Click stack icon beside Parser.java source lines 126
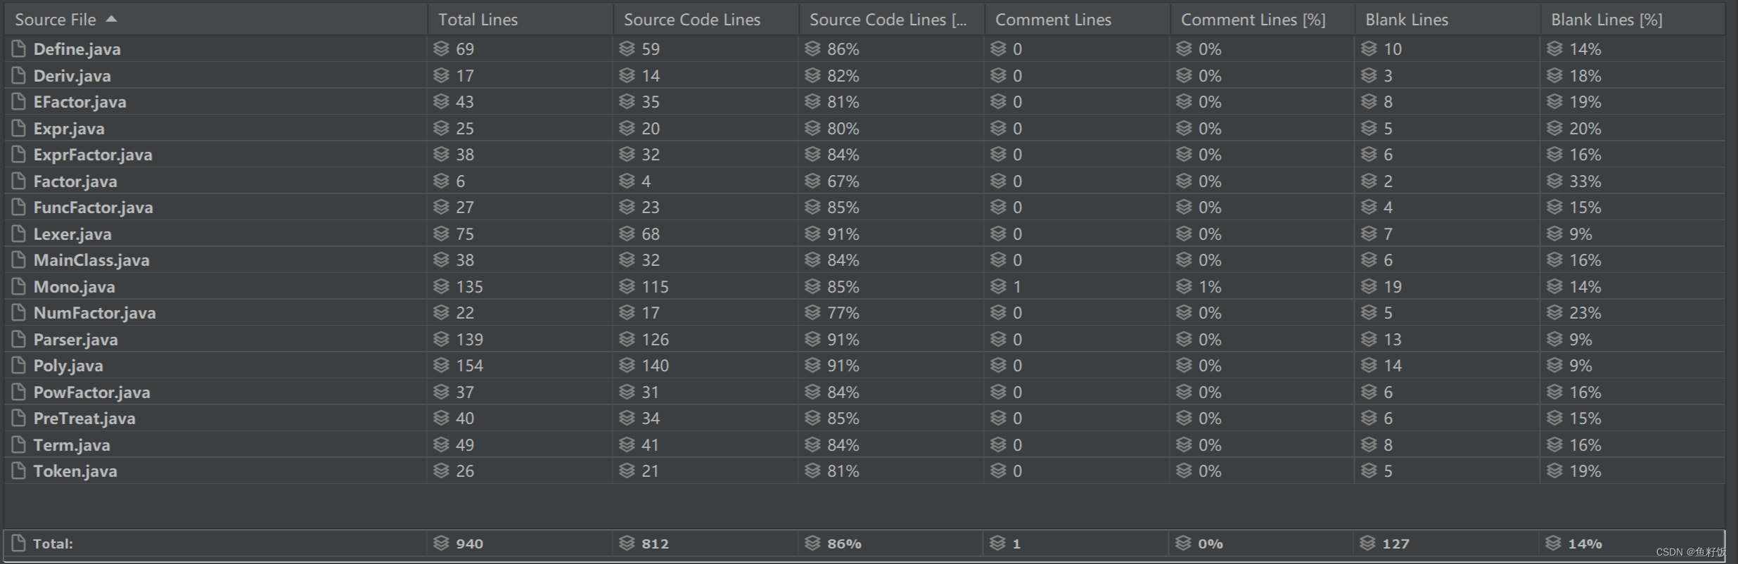The width and height of the screenshot is (1738, 564). (627, 339)
